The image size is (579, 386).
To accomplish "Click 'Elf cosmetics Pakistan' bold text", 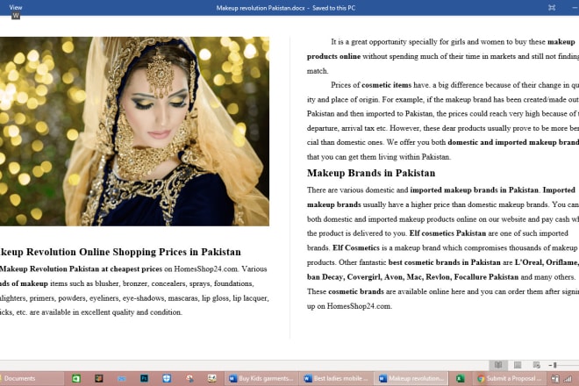I will click(447, 233).
